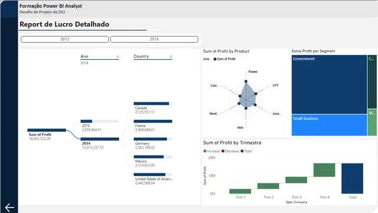Click the Sum of Profit by Product title
This screenshot has width=378, height=213.
point(226,51)
